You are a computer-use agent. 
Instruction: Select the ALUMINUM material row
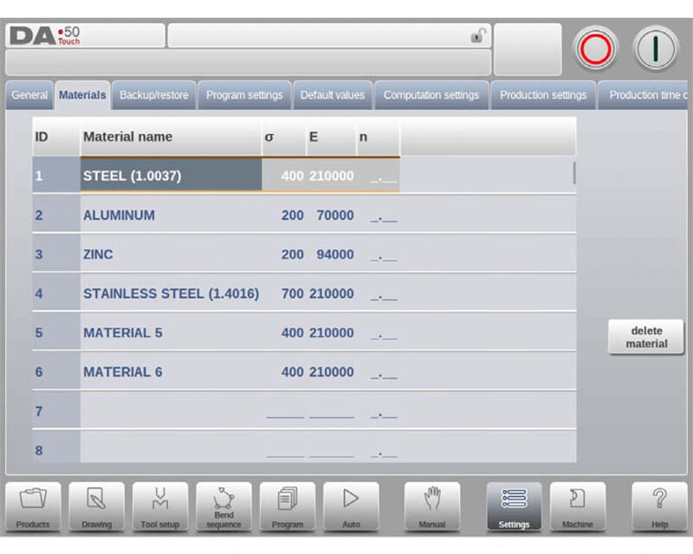pyautogui.click(x=119, y=216)
